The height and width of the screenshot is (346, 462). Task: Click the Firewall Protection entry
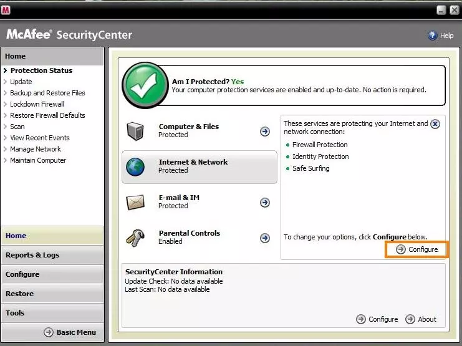point(320,145)
